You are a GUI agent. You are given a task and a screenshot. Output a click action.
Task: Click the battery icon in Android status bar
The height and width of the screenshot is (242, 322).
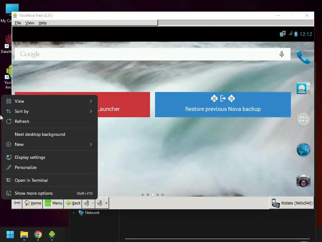296,34
